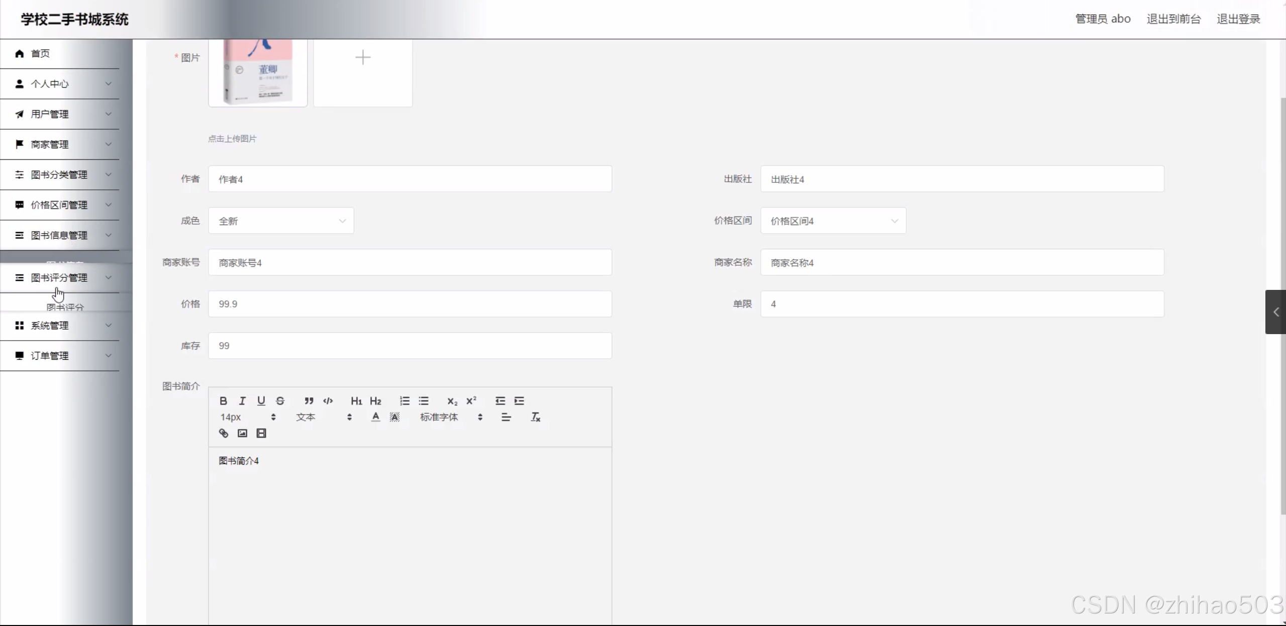This screenshot has height=626, width=1286.
Task: Insert a blockquote in editor
Action: pyautogui.click(x=309, y=401)
